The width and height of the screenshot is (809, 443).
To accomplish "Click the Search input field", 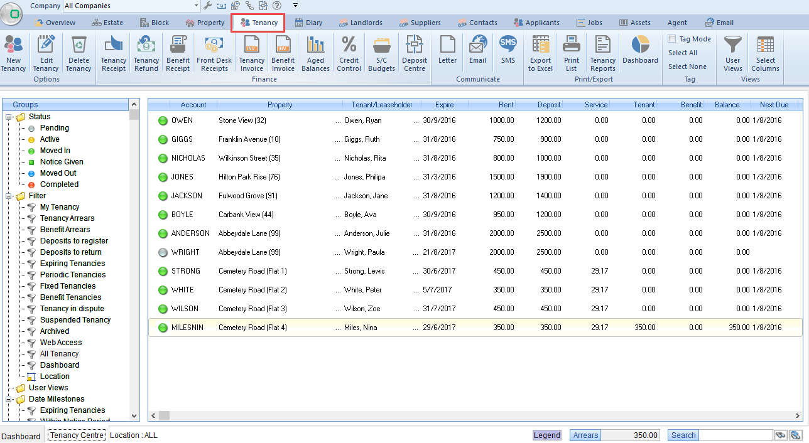I will tap(736, 435).
